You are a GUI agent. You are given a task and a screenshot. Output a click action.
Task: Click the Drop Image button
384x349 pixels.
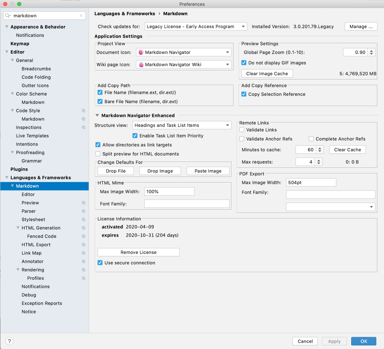(x=160, y=171)
